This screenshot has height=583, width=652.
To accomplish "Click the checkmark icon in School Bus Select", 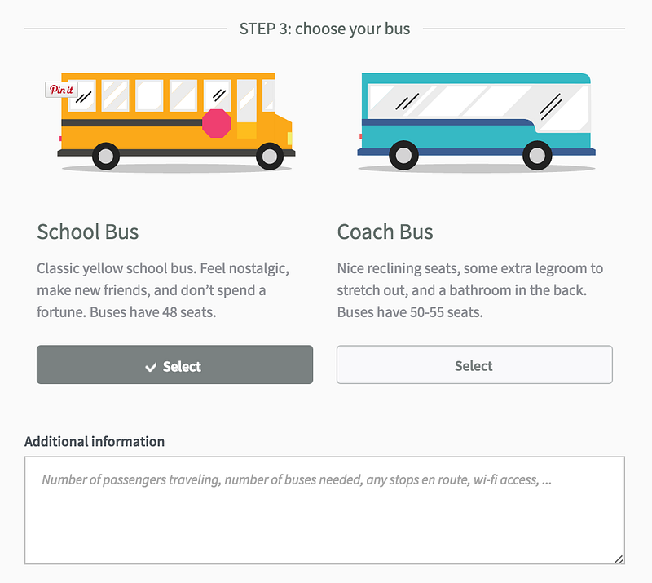I will tap(151, 367).
